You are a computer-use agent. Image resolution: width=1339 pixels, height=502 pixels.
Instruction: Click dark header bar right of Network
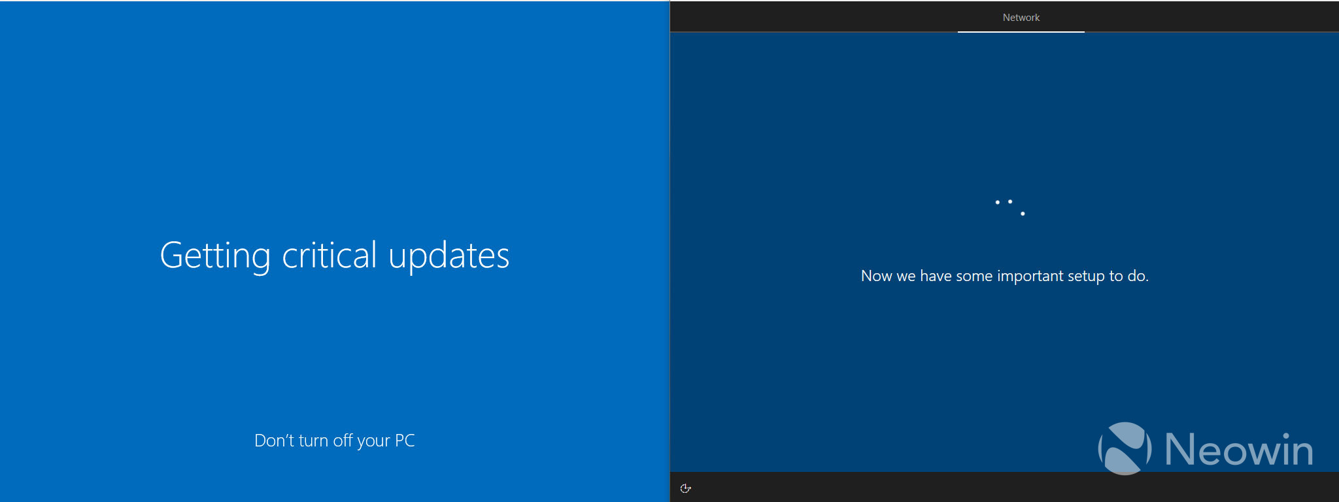pos(1210,17)
